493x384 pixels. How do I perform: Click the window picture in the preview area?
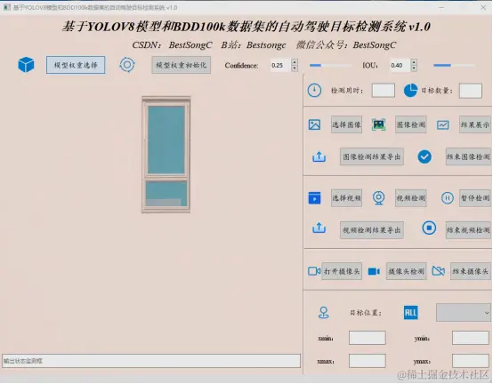click(166, 155)
